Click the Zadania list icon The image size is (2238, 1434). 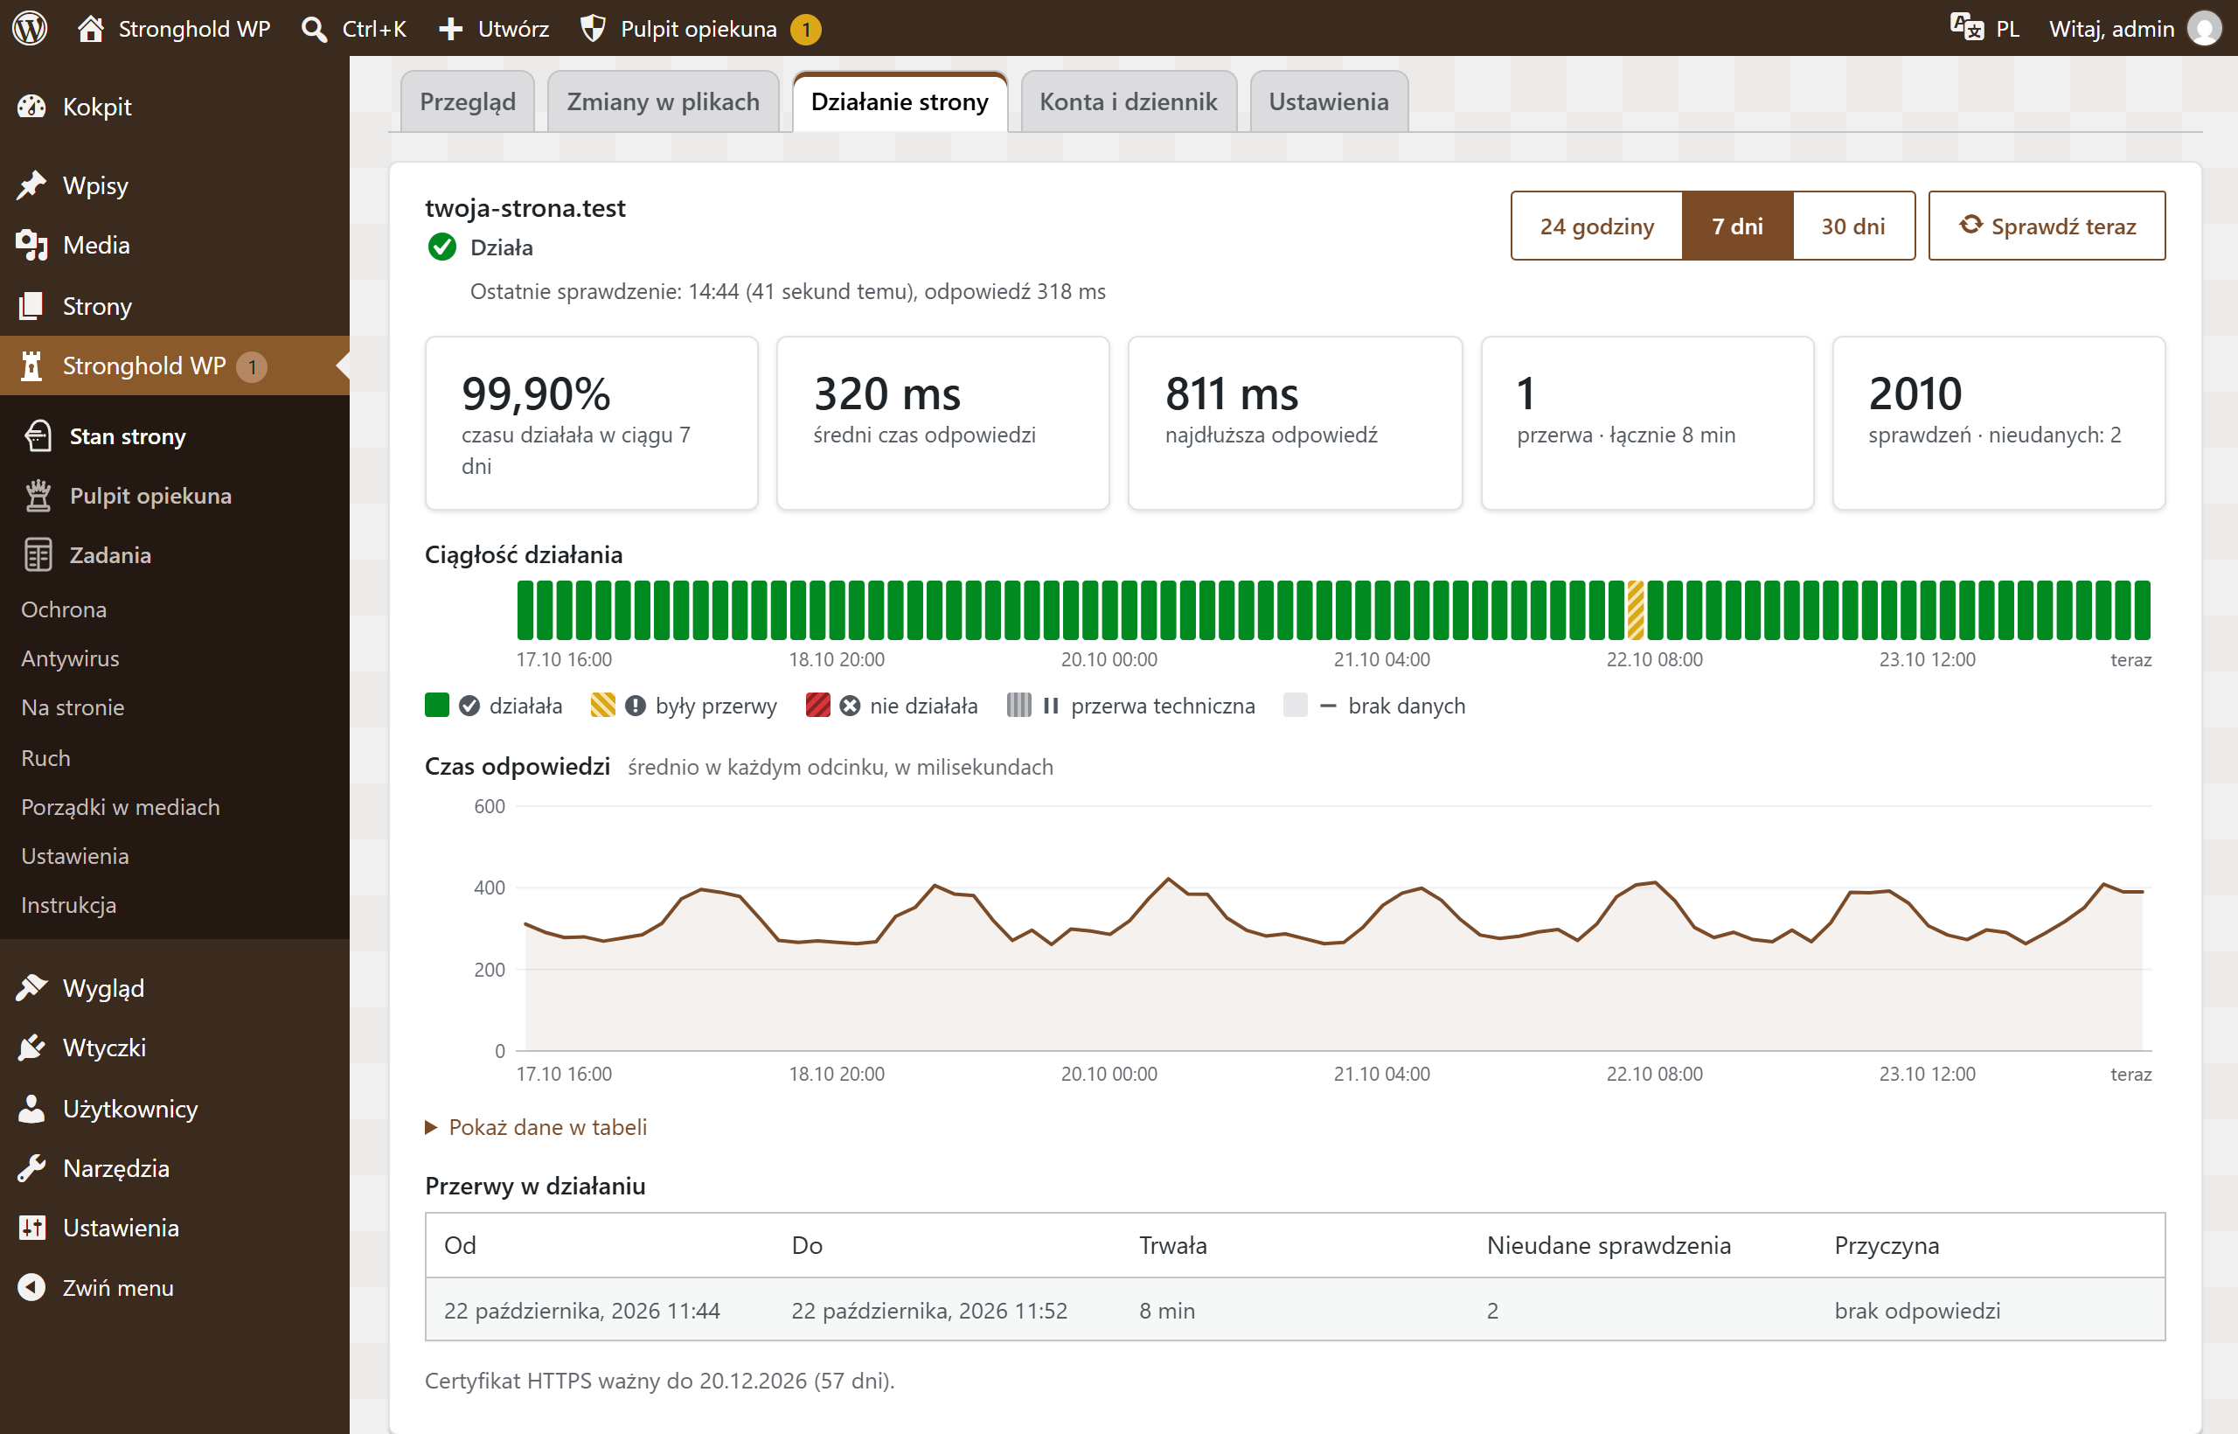point(38,555)
